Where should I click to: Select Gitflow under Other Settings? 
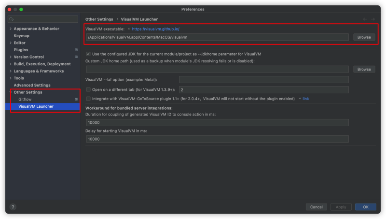(x=25, y=99)
